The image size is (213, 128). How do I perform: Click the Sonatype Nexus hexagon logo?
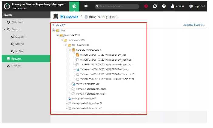pyautogui.click(x=7, y=6)
